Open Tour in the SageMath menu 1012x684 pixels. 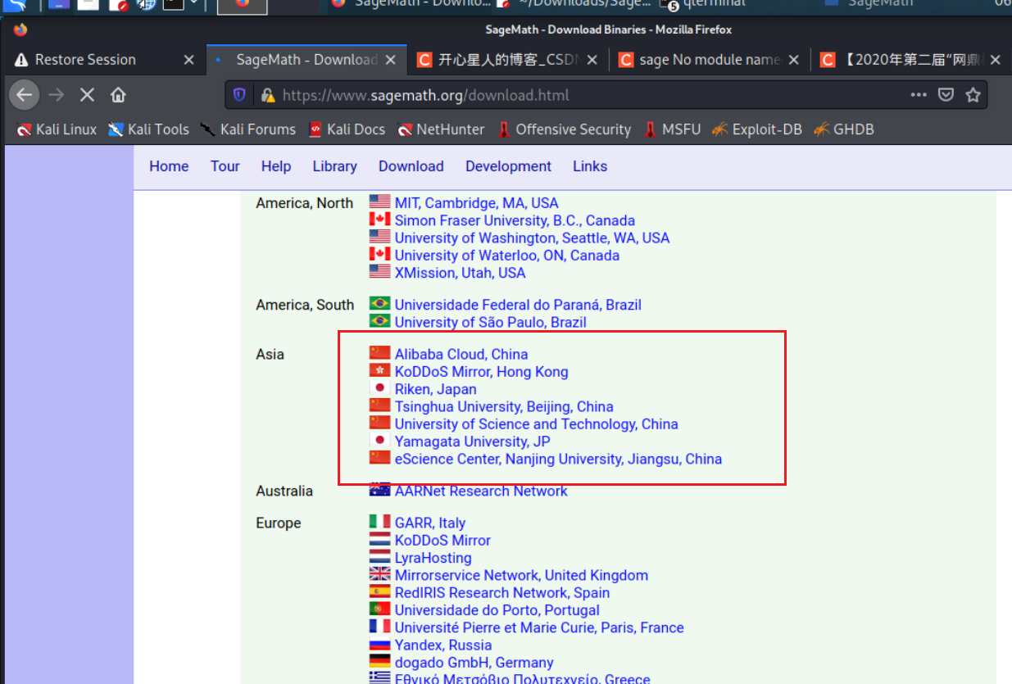pos(225,166)
